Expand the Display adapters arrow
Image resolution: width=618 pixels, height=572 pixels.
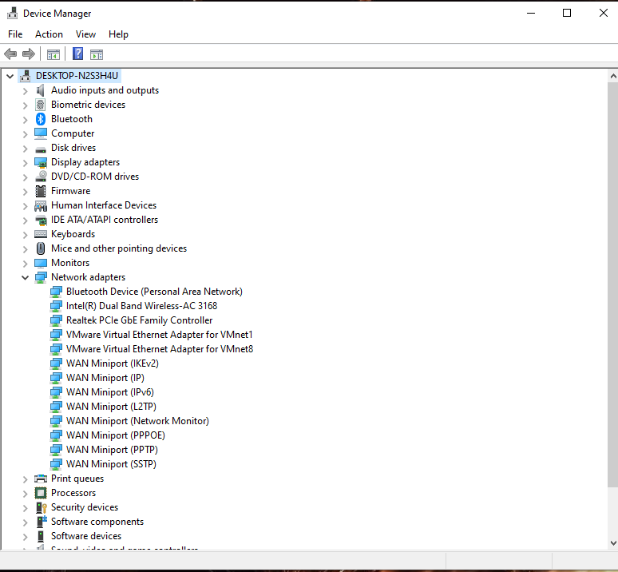point(26,163)
